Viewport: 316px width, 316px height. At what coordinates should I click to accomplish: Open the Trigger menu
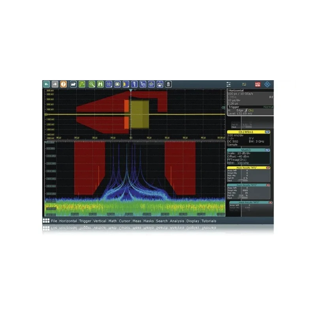click(85, 221)
